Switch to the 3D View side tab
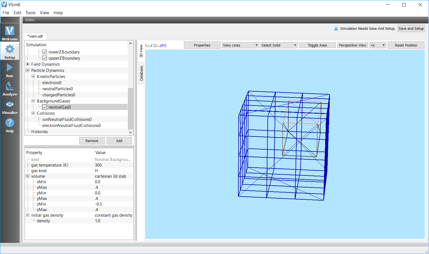 tap(141, 51)
